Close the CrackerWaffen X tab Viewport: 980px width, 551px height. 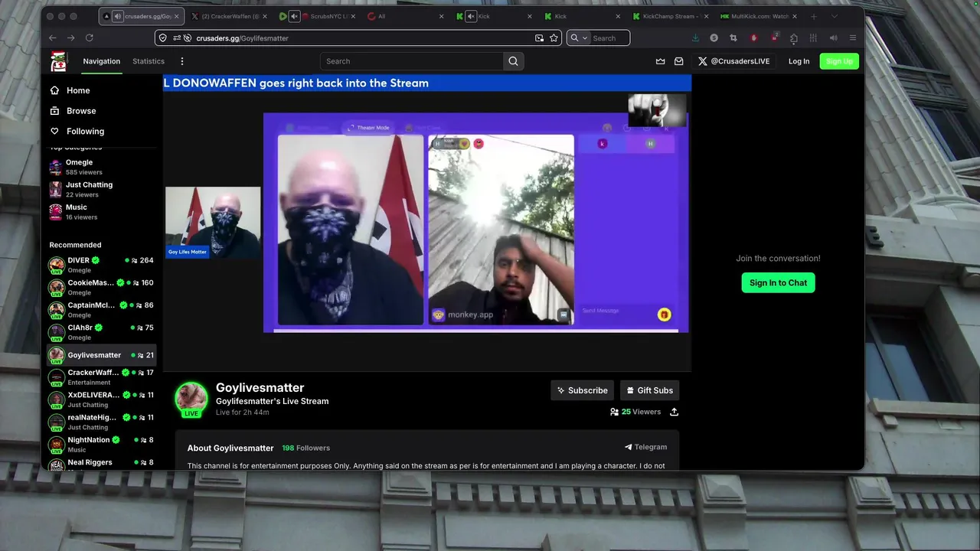tap(266, 16)
